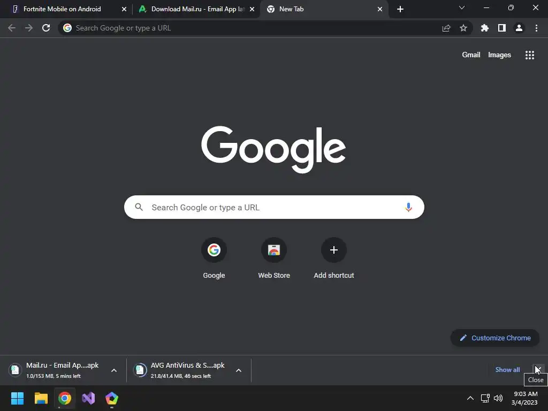Switch to Download Mail.ru tab
The width and height of the screenshot is (548, 411).
[197, 9]
